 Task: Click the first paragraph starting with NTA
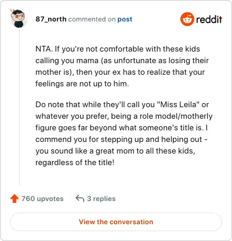122,66
